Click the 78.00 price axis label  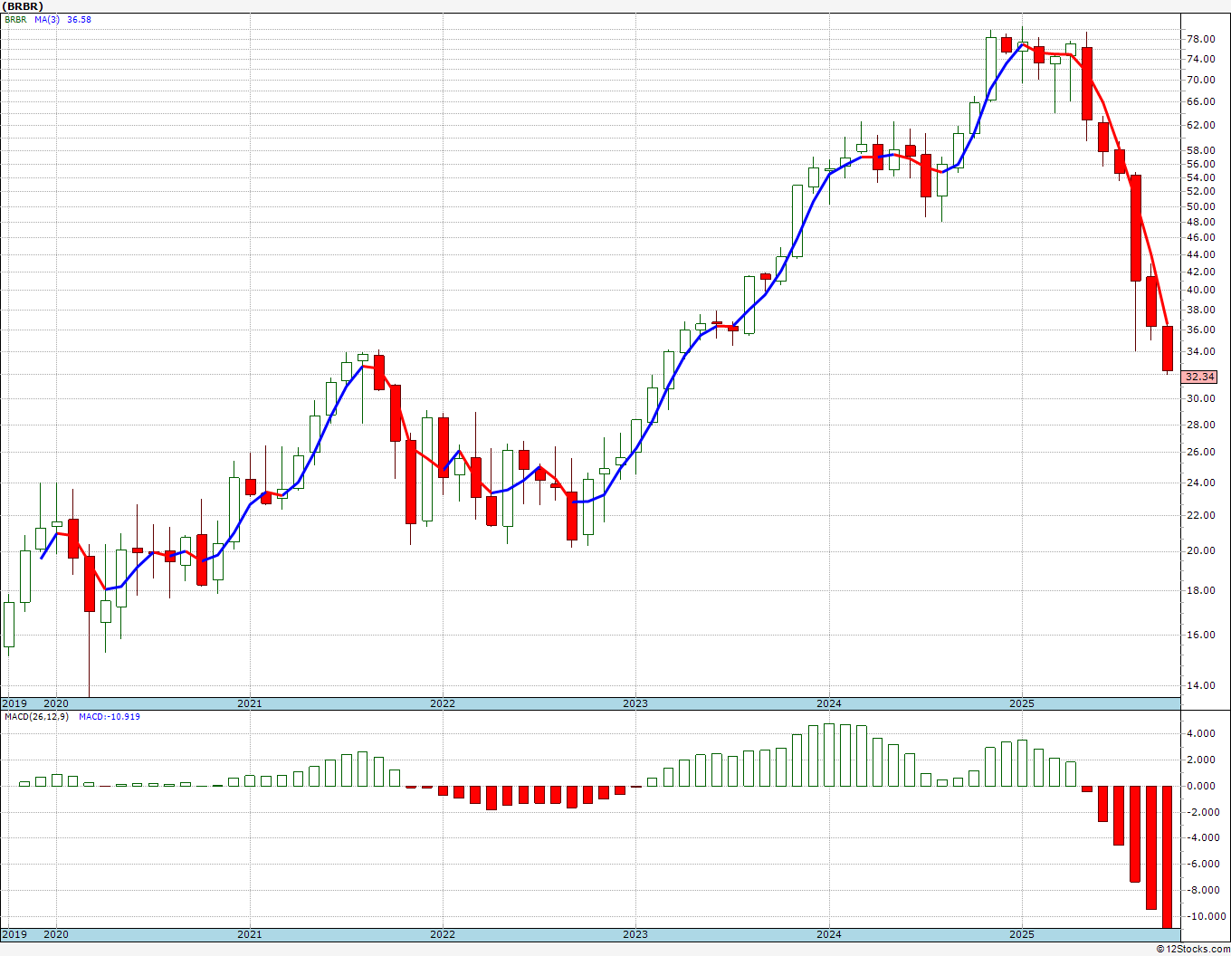click(1200, 39)
